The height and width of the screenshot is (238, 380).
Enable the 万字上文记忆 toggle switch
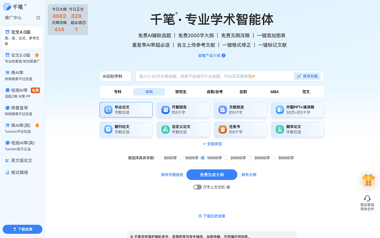point(197,187)
